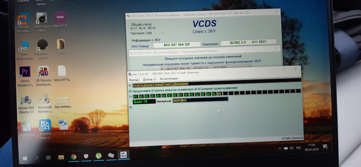Image resolution: width=361 pixels, height=167 pixels.
Task: Switch to NE-Tech app on the taskbar
Action: point(124,155)
